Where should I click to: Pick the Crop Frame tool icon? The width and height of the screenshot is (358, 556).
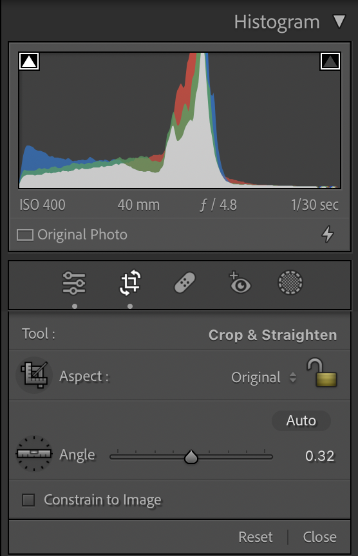34,375
